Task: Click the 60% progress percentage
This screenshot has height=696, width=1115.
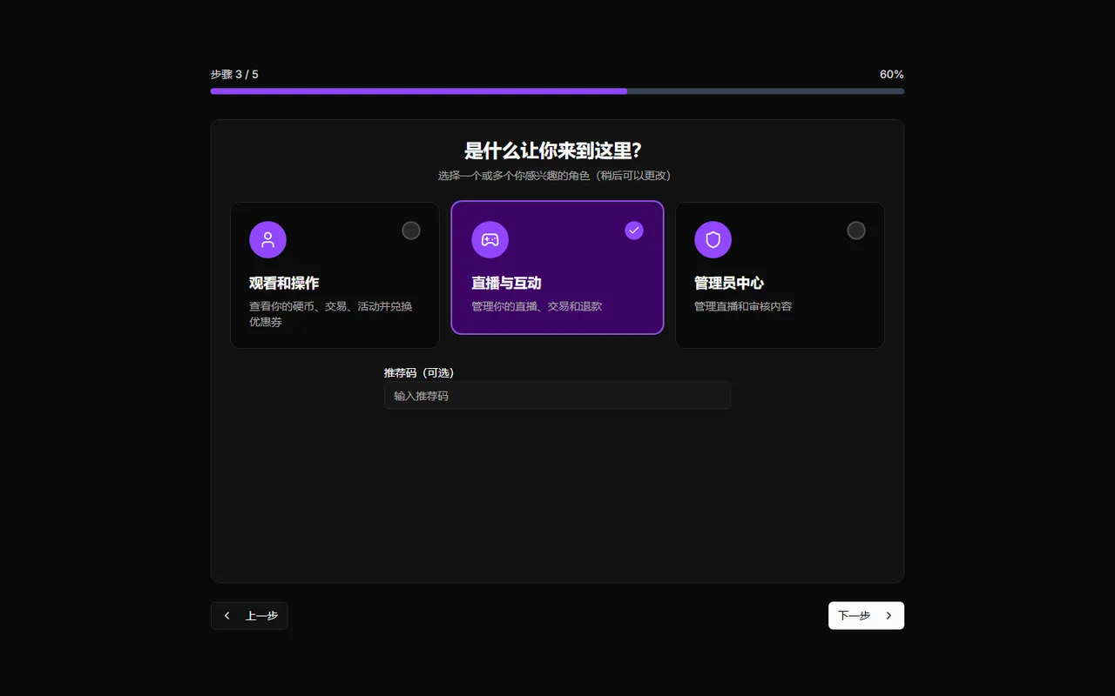Action: (892, 74)
